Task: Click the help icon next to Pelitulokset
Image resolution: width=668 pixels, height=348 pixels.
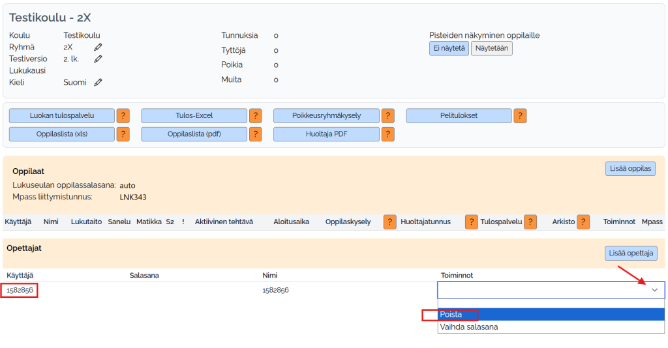Action: coord(520,116)
